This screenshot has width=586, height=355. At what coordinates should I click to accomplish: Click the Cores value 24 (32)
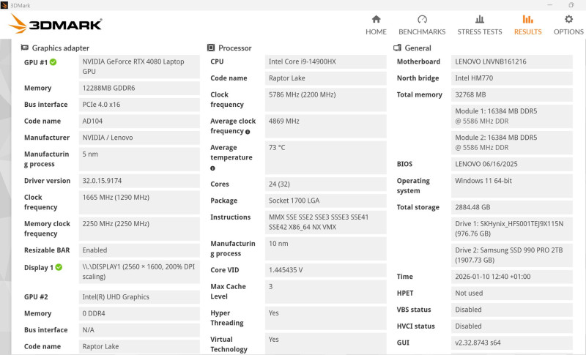[x=325, y=184]
